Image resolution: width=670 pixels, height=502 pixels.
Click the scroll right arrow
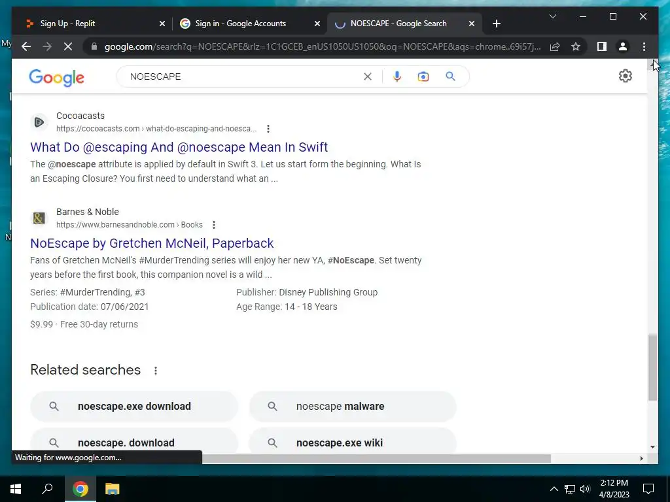click(641, 458)
